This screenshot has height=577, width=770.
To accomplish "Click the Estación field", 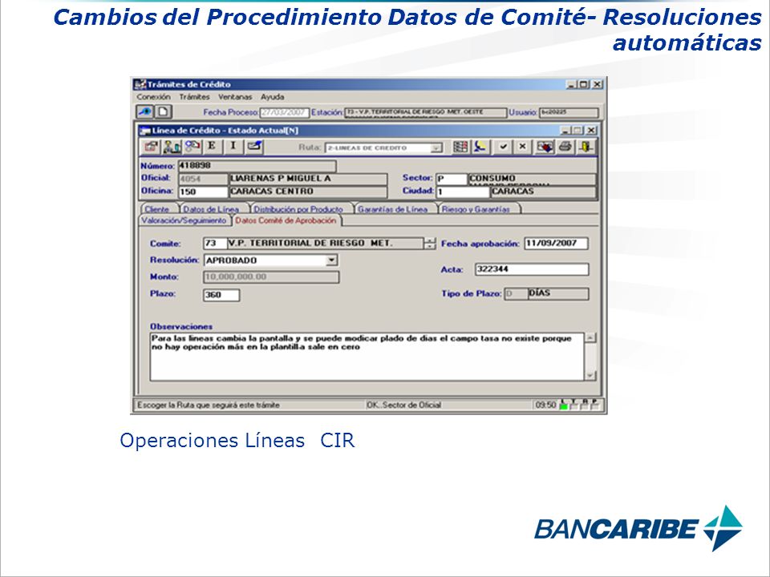I will click(x=425, y=112).
